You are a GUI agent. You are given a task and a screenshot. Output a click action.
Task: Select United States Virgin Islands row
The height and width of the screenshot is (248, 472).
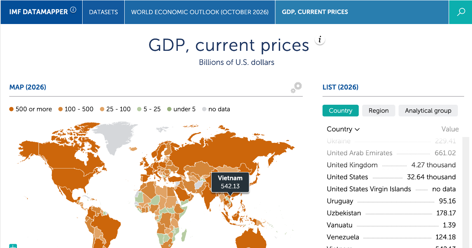click(391, 189)
